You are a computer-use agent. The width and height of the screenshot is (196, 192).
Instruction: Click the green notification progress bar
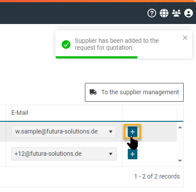coord(96,57)
